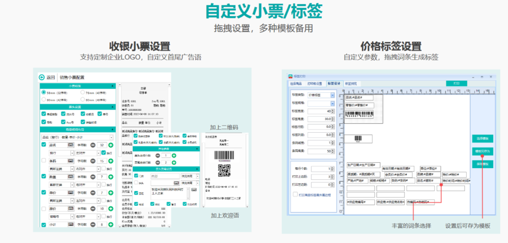The image size is (508, 243).
Task: Click the keyboard icon in the 品名 field
Action: click(x=71, y=145)
